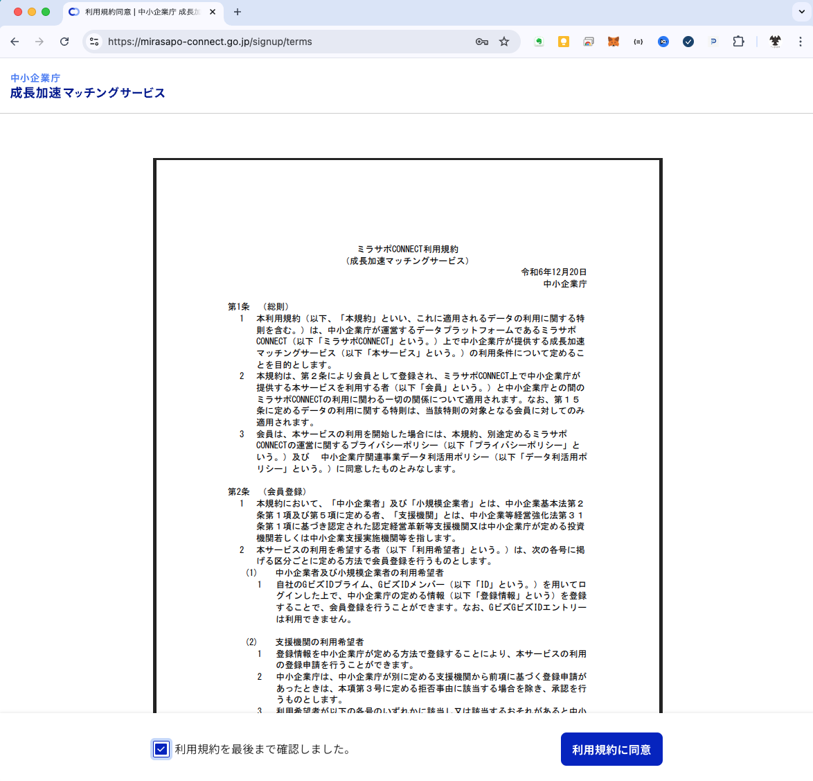Click the 成長加速マッチングサービス header link
This screenshot has height=781, width=813.
87,93
